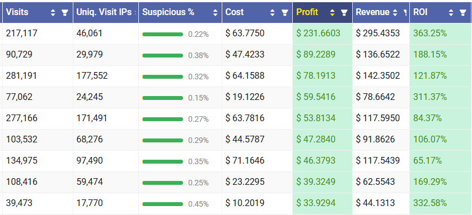Select ROI value 65.17%
472x215 pixels.
(x=428, y=161)
